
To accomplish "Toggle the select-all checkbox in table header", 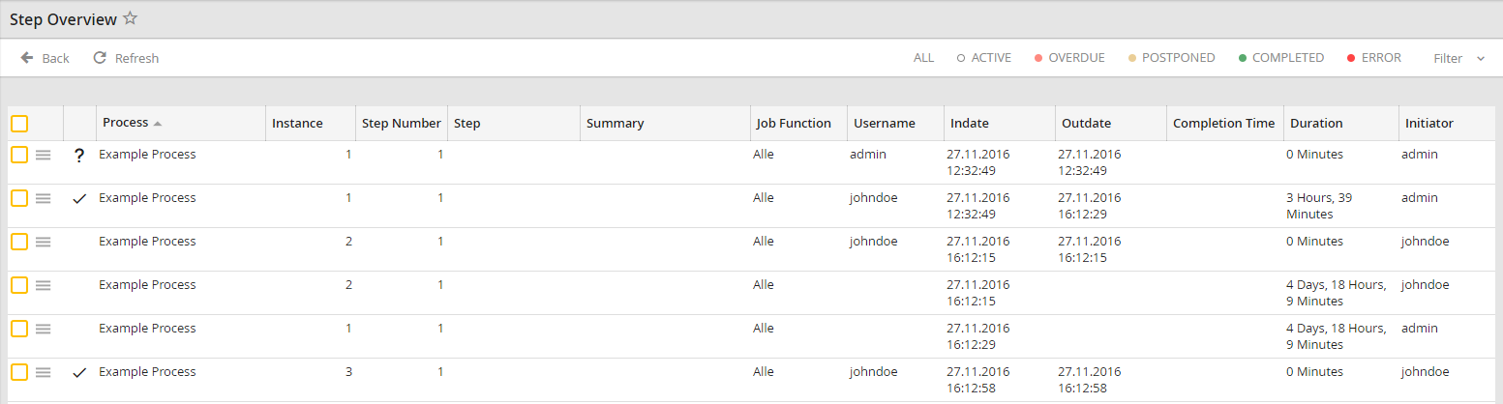I will coord(19,124).
